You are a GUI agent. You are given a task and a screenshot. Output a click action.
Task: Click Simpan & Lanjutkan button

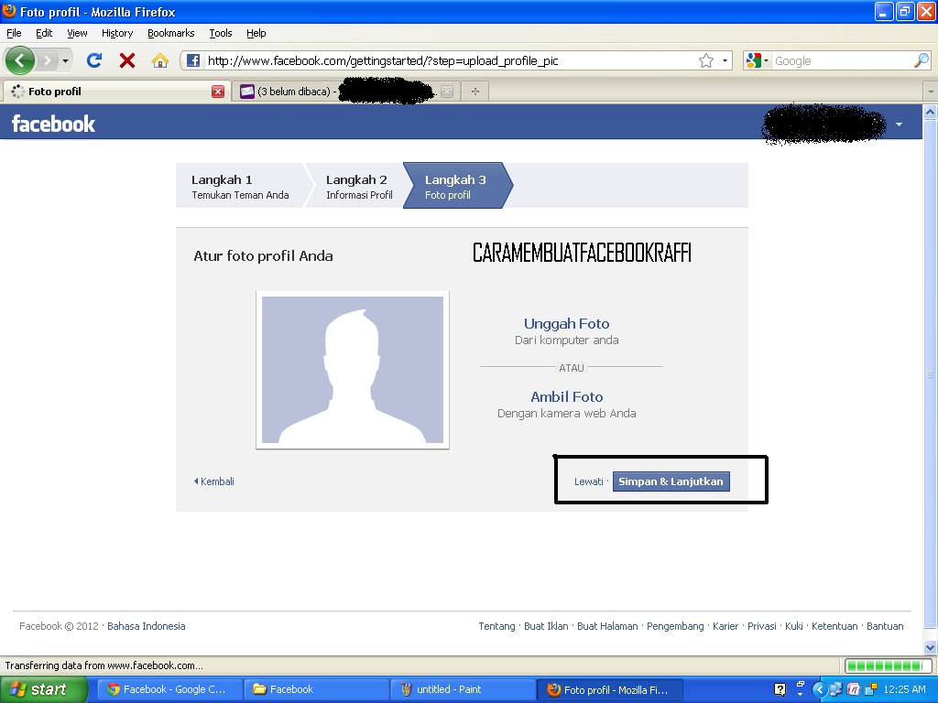[x=671, y=481]
